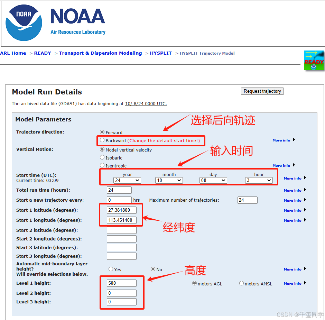Select Isentropic vertical motion
The image size is (325, 320).
(102, 165)
